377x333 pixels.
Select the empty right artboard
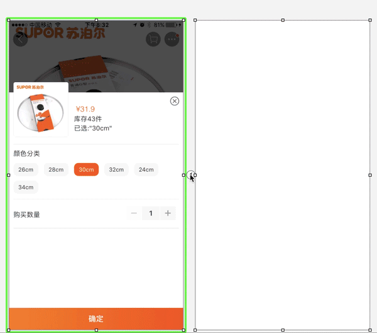pos(283,175)
